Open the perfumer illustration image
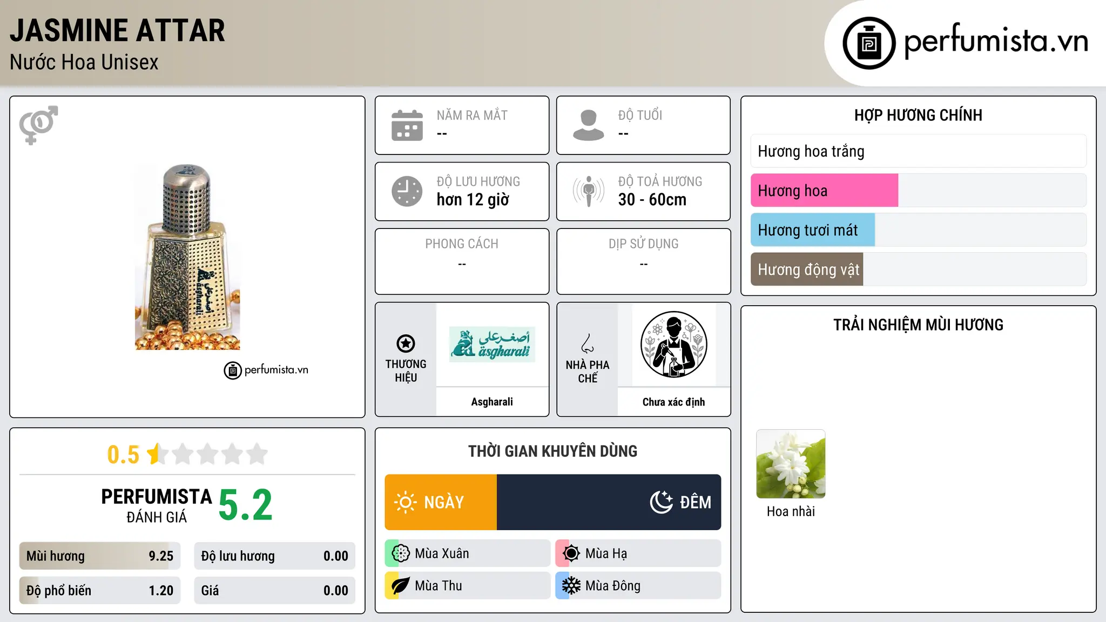 pos(673,344)
